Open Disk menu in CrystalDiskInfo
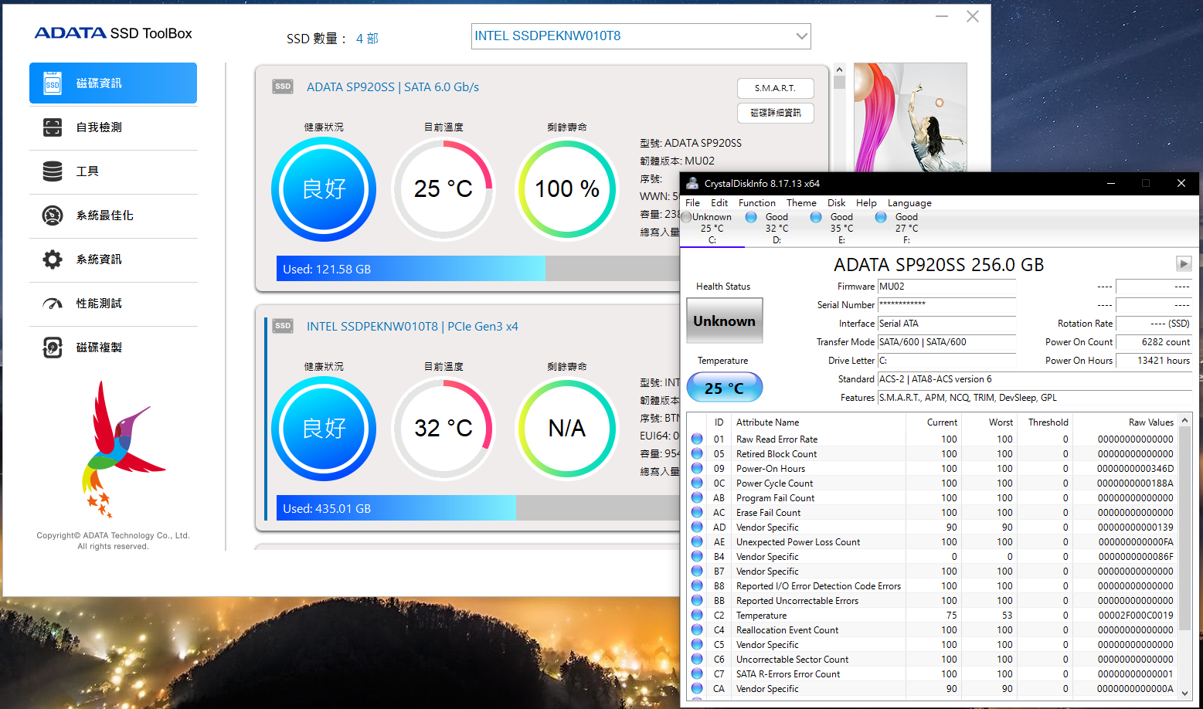The image size is (1203, 709). (x=836, y=203)
